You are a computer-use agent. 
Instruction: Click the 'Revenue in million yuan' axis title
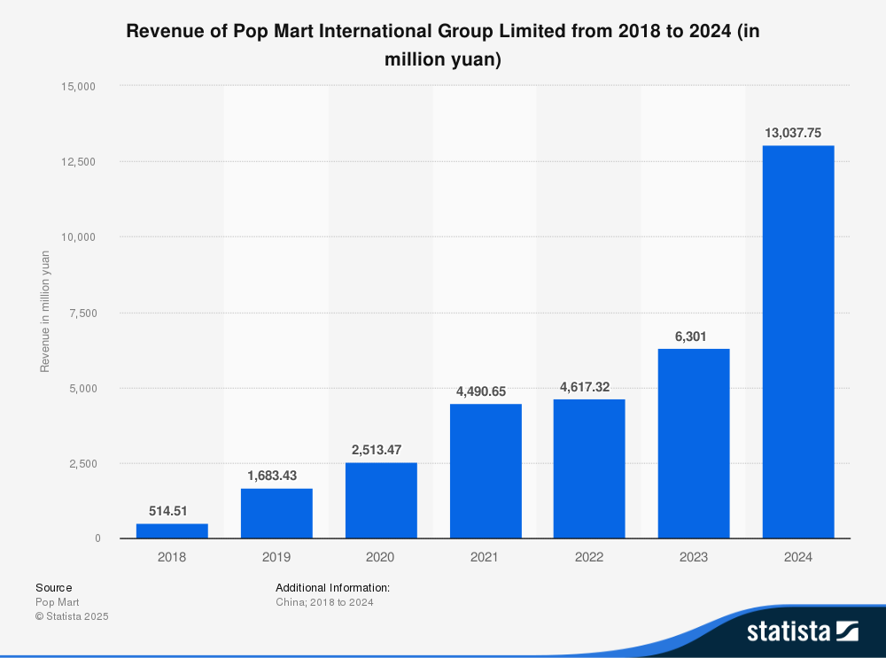(44, 312)
